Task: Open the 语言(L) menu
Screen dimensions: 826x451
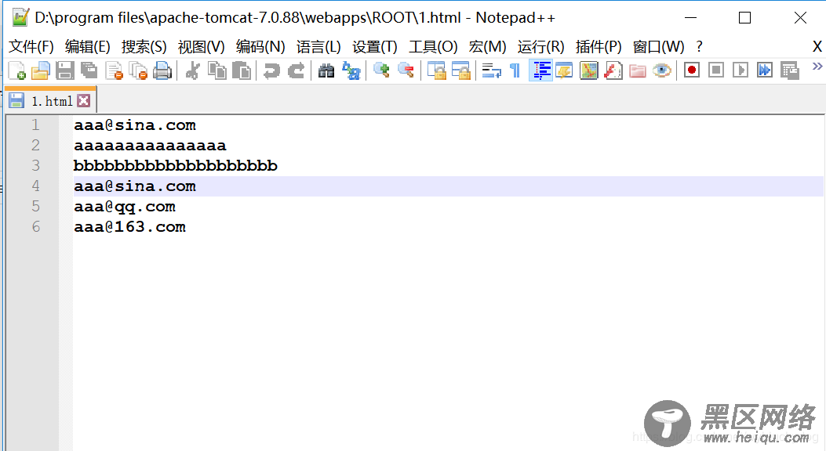Action: pos(318,47)
